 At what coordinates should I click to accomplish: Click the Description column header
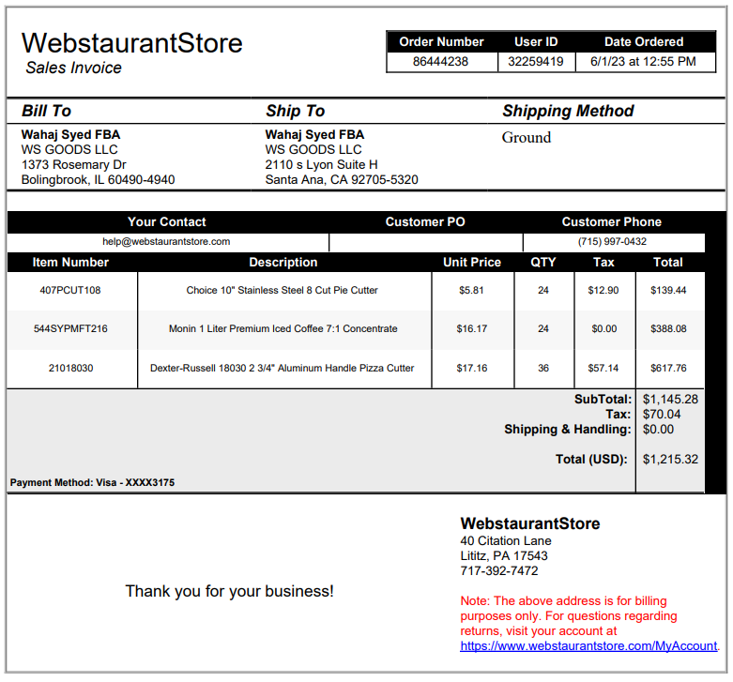(x=283, y=263)
